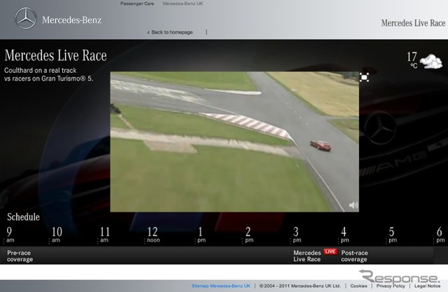Click the live race video player
The height and width of the screenshot is (292, 448).
point(234,141)
